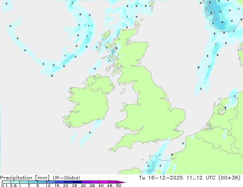243x187 pixels.
Task: Choose the 35–40 mm violet legend swatch
Action: point(95,182)
